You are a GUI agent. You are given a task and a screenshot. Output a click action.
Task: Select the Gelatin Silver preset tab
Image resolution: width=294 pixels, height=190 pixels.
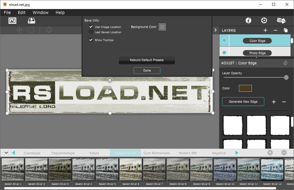click(125, 153)
